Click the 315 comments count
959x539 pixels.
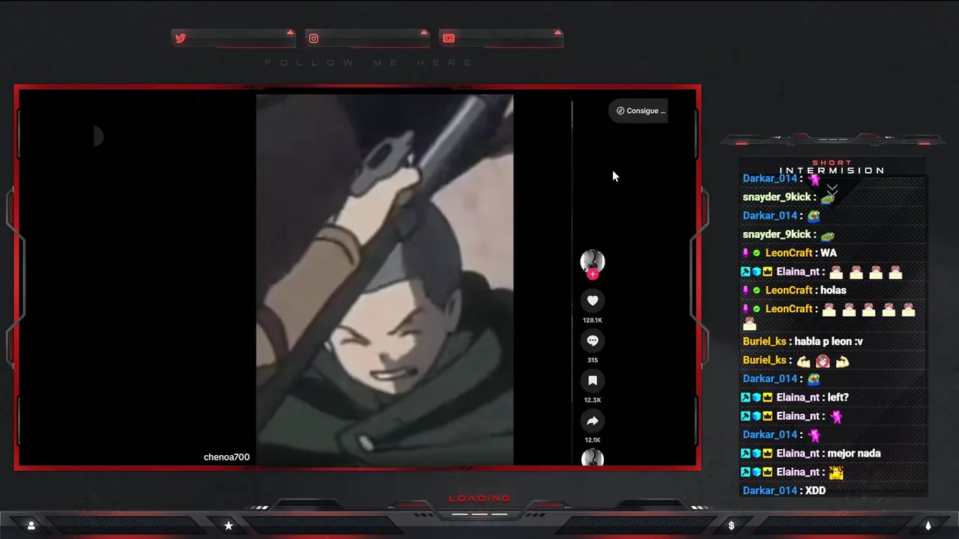593,360
